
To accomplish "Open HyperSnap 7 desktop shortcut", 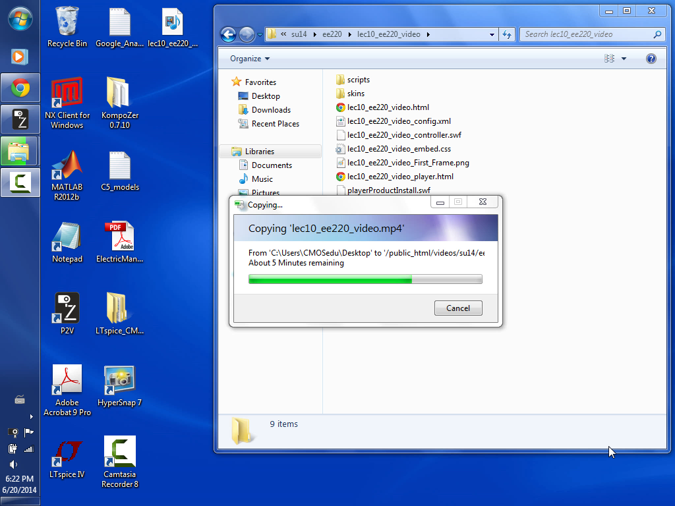I will pyautogui.click(x=119, y=381).
